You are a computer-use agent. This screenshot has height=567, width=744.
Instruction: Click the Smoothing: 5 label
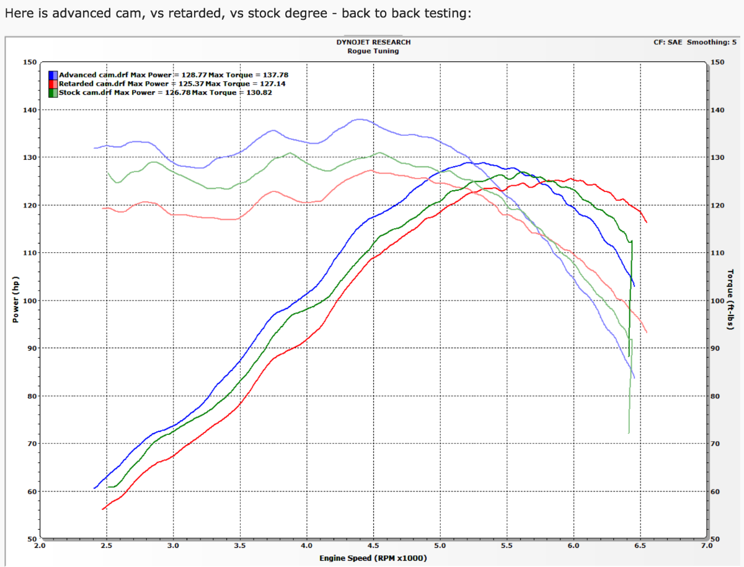click(712, 42)
